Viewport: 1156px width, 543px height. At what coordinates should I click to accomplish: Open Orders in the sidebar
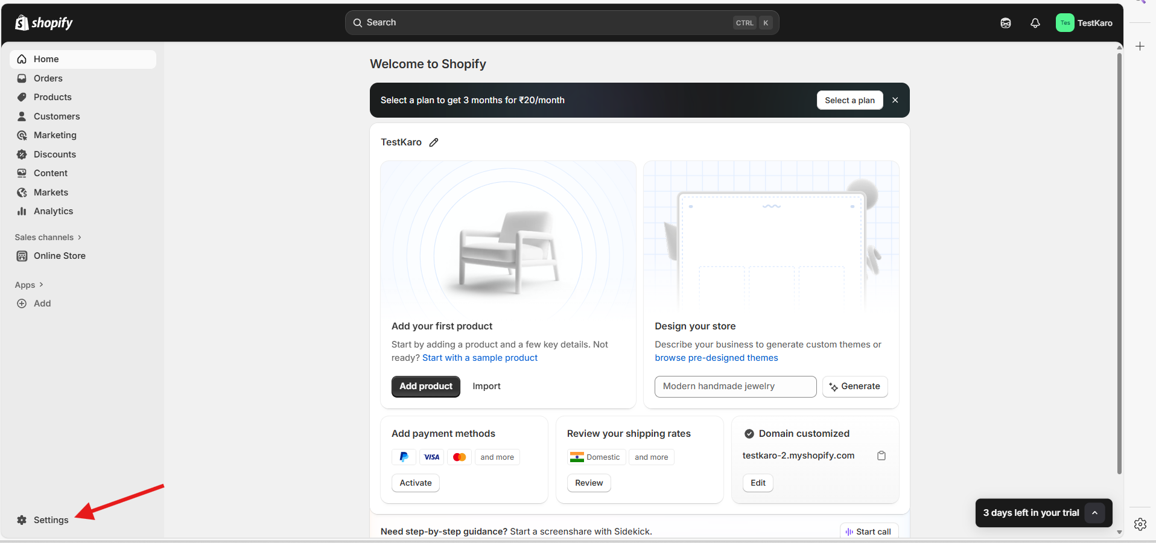coord(48,78)
